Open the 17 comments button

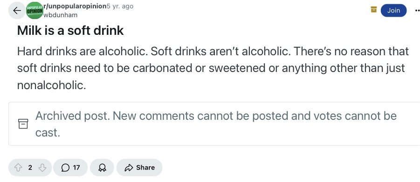point(70,168)
